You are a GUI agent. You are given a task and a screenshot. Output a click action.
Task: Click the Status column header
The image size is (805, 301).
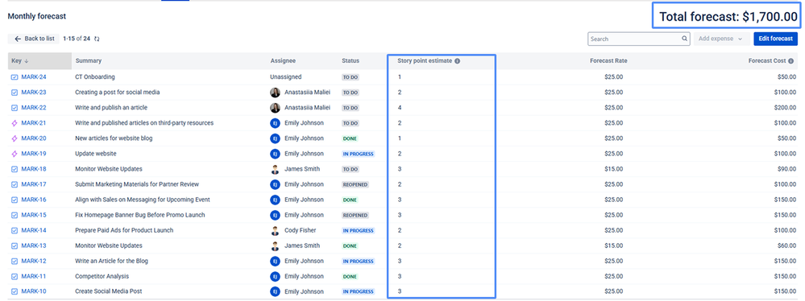(351, 60)
